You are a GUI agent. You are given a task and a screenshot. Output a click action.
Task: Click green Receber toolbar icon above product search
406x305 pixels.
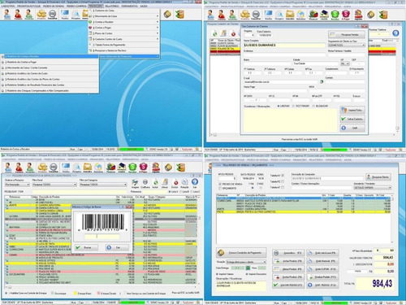(132, 168)
